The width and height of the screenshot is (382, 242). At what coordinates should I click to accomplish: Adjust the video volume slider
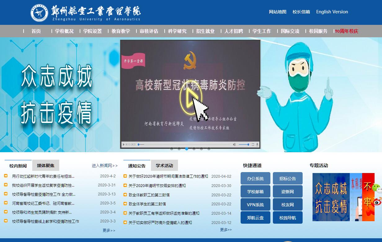244,144
